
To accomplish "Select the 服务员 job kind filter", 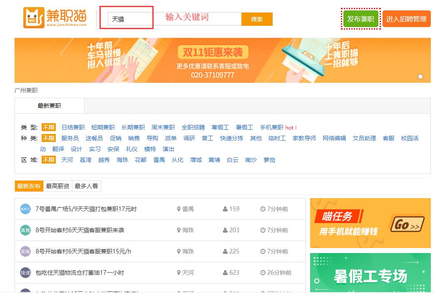I will (70, 138).
